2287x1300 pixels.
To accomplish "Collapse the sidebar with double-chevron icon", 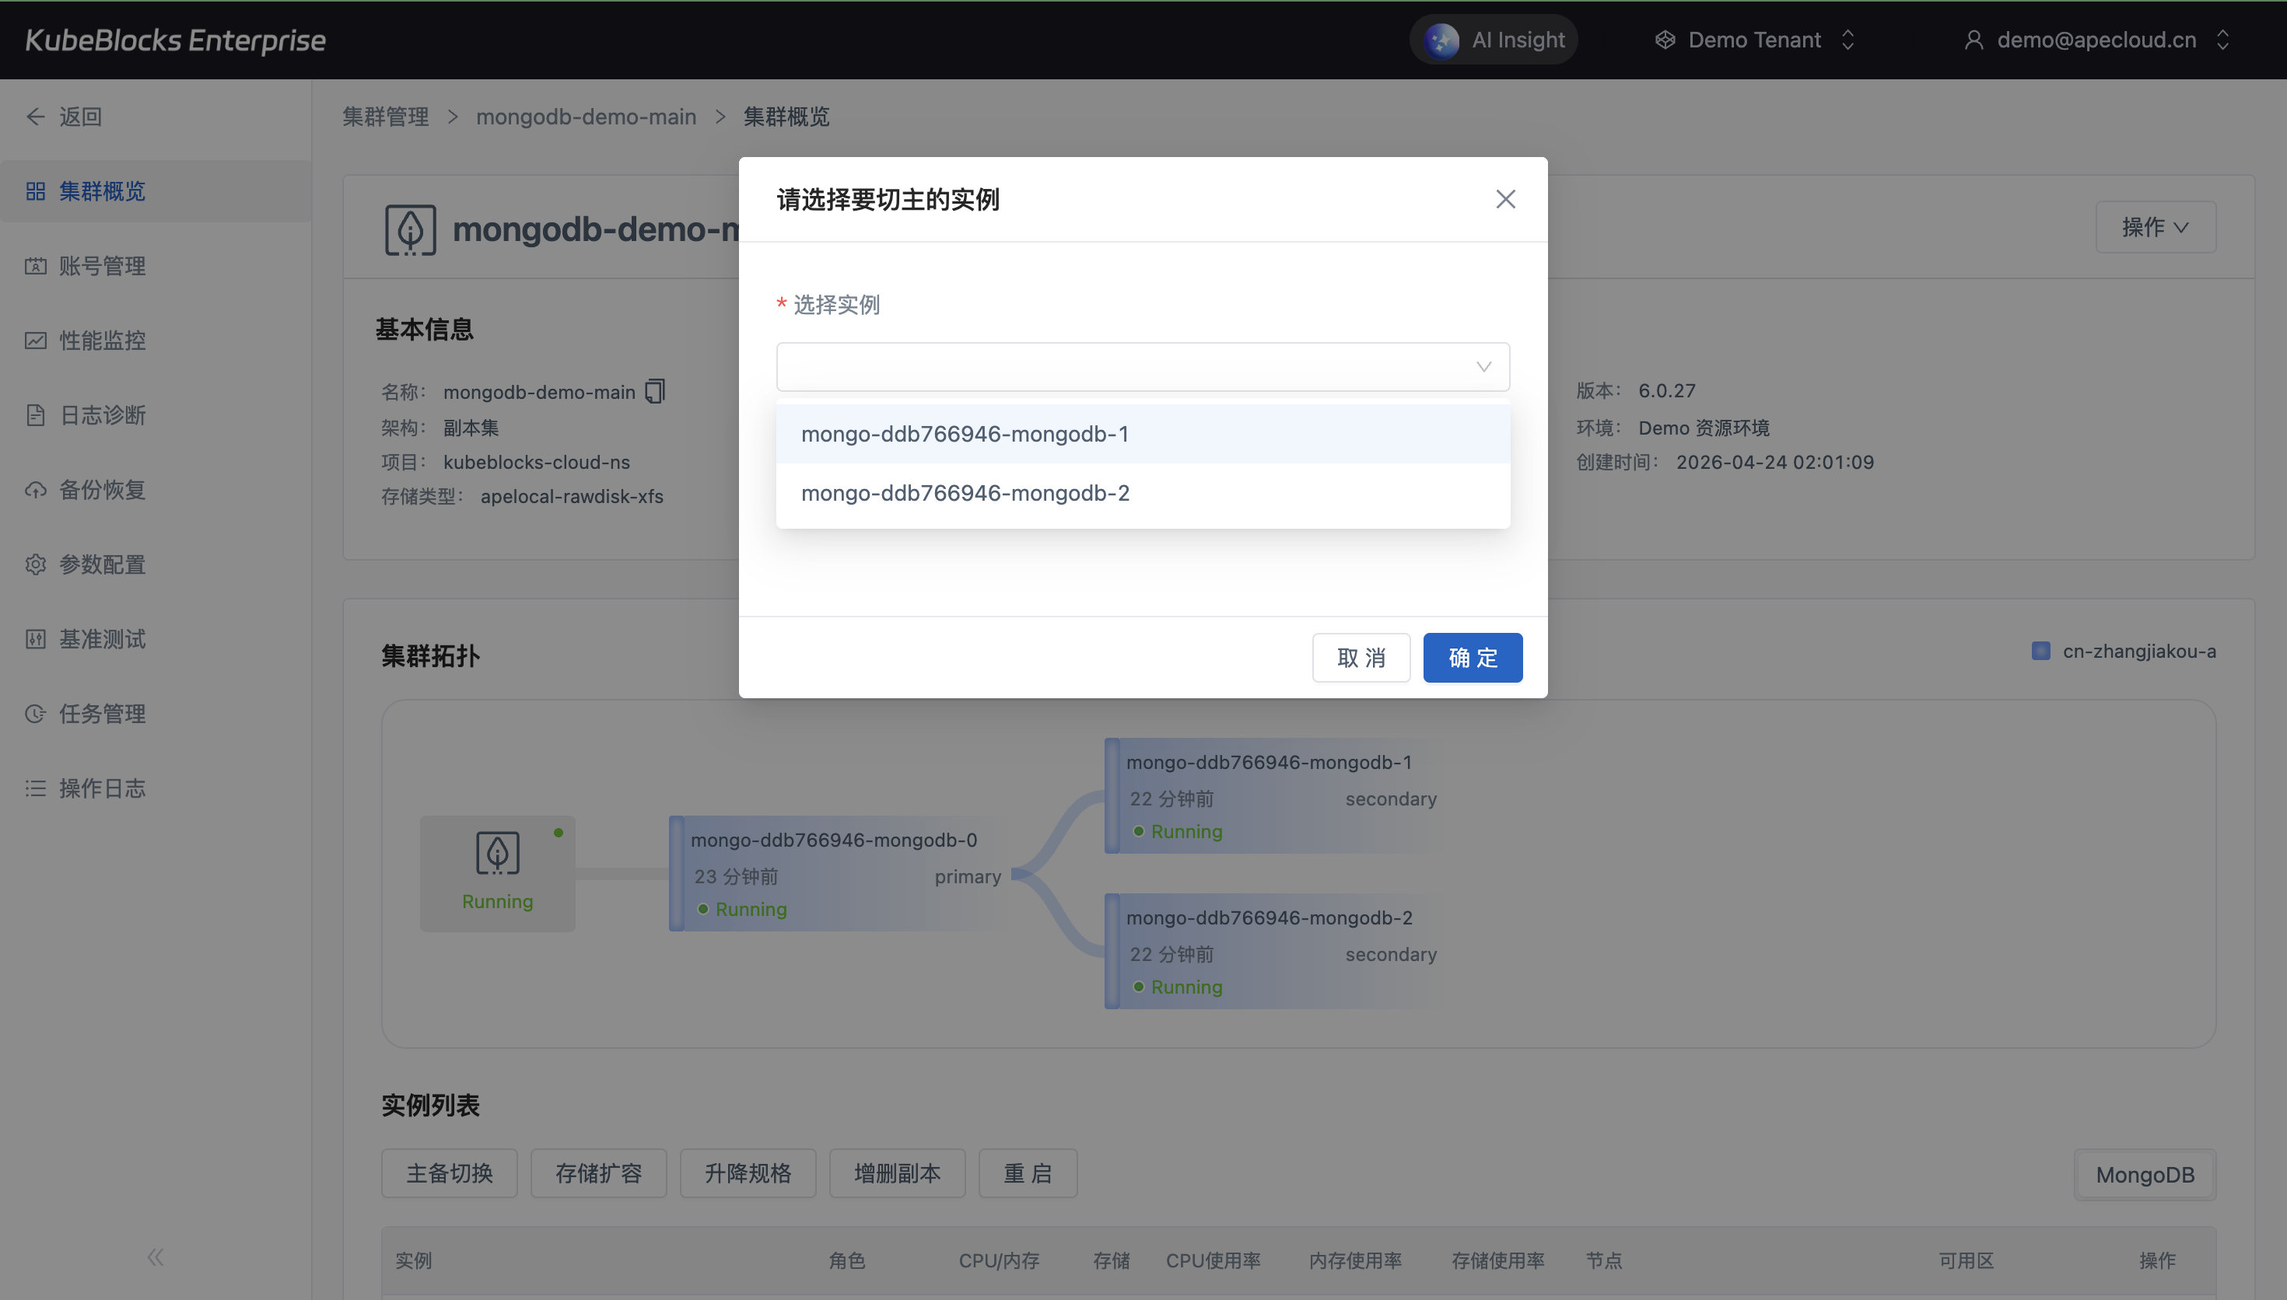I will click(x=156, y=1257).
